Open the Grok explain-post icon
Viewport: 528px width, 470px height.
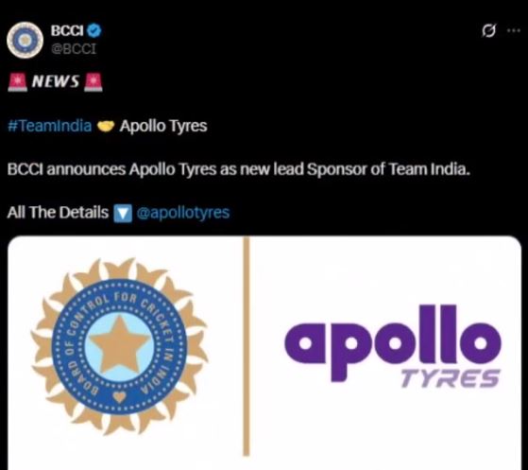[489, 31]
